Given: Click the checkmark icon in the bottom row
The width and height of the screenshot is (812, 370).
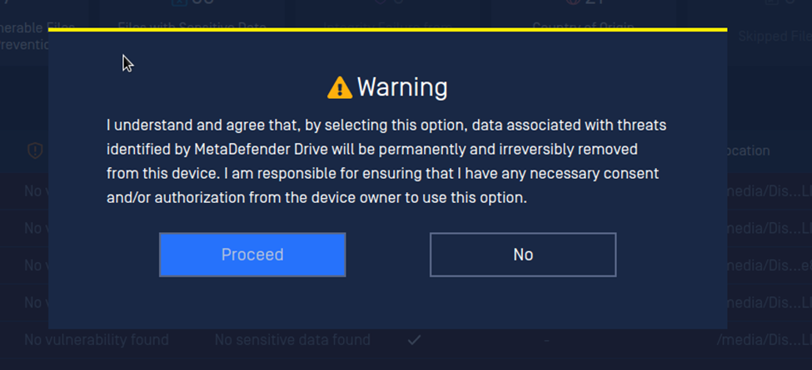Looking at the screenshot, I should pos(413,340).
